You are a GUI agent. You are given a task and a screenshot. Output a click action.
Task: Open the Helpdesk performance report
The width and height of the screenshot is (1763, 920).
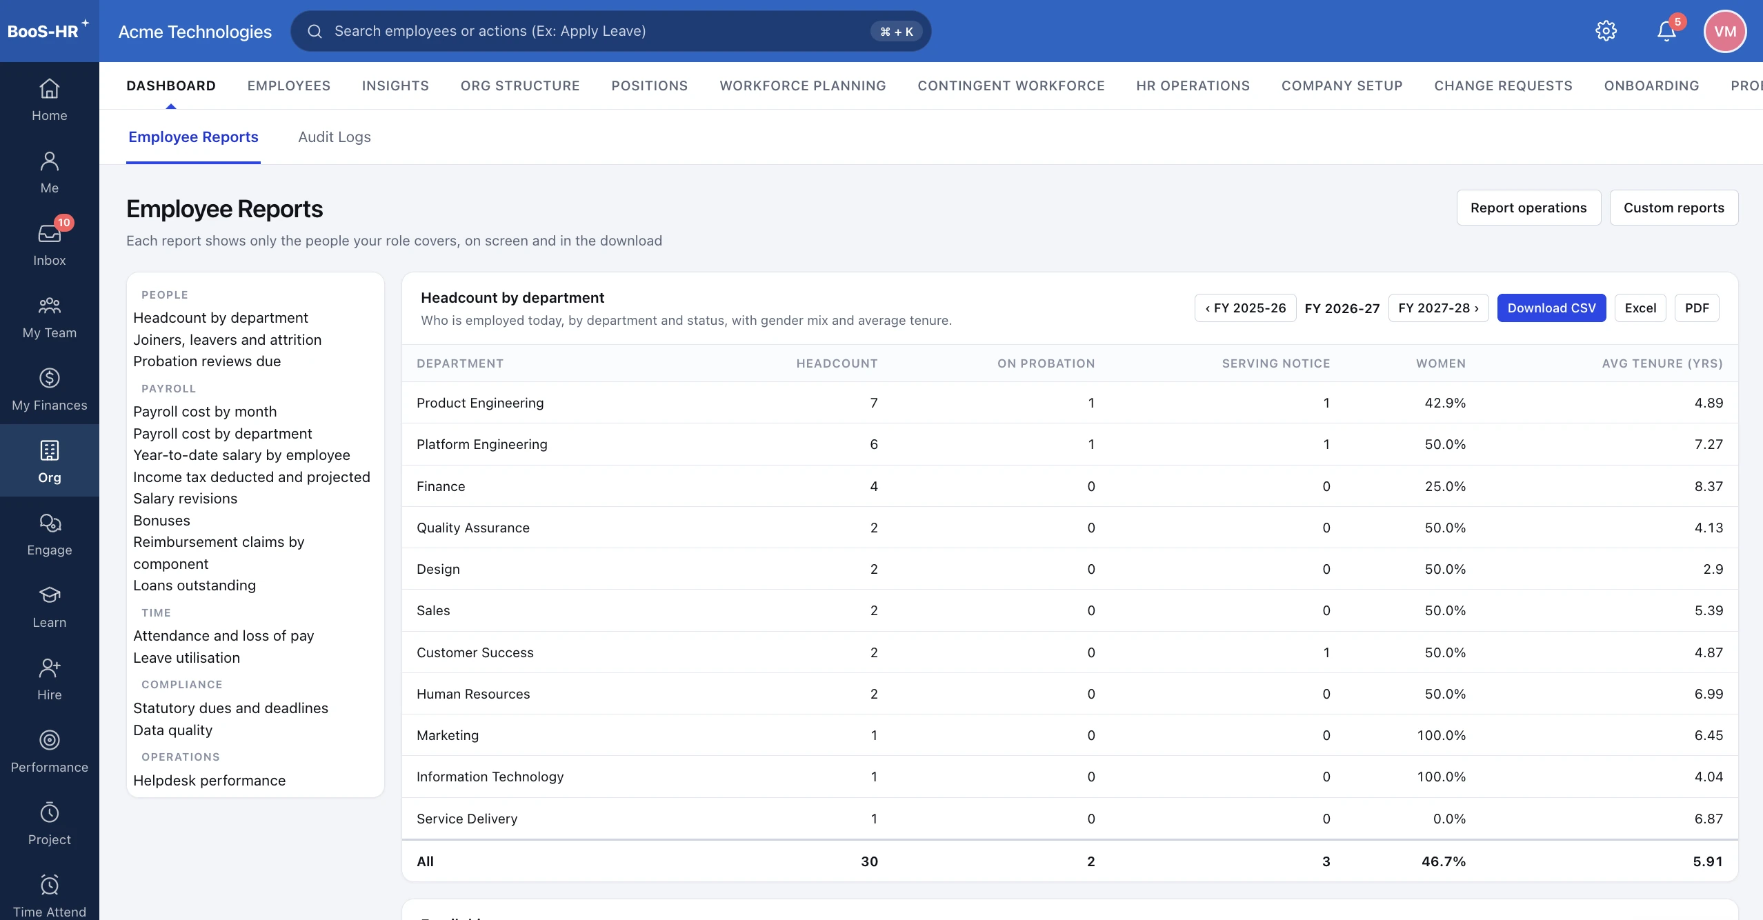coord(209,781)
